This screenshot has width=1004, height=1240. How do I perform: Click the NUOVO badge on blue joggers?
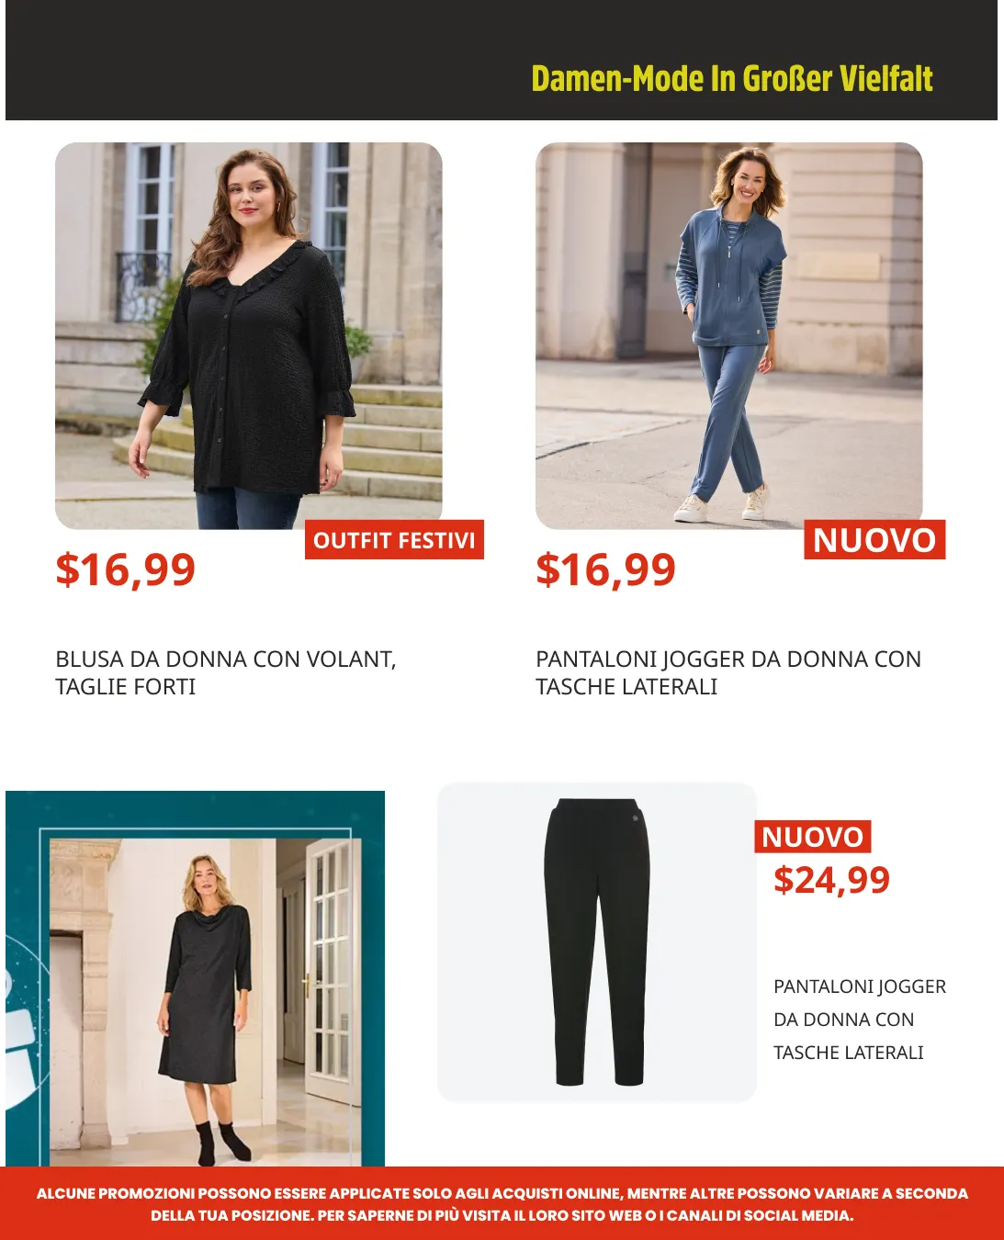point(874,540)
